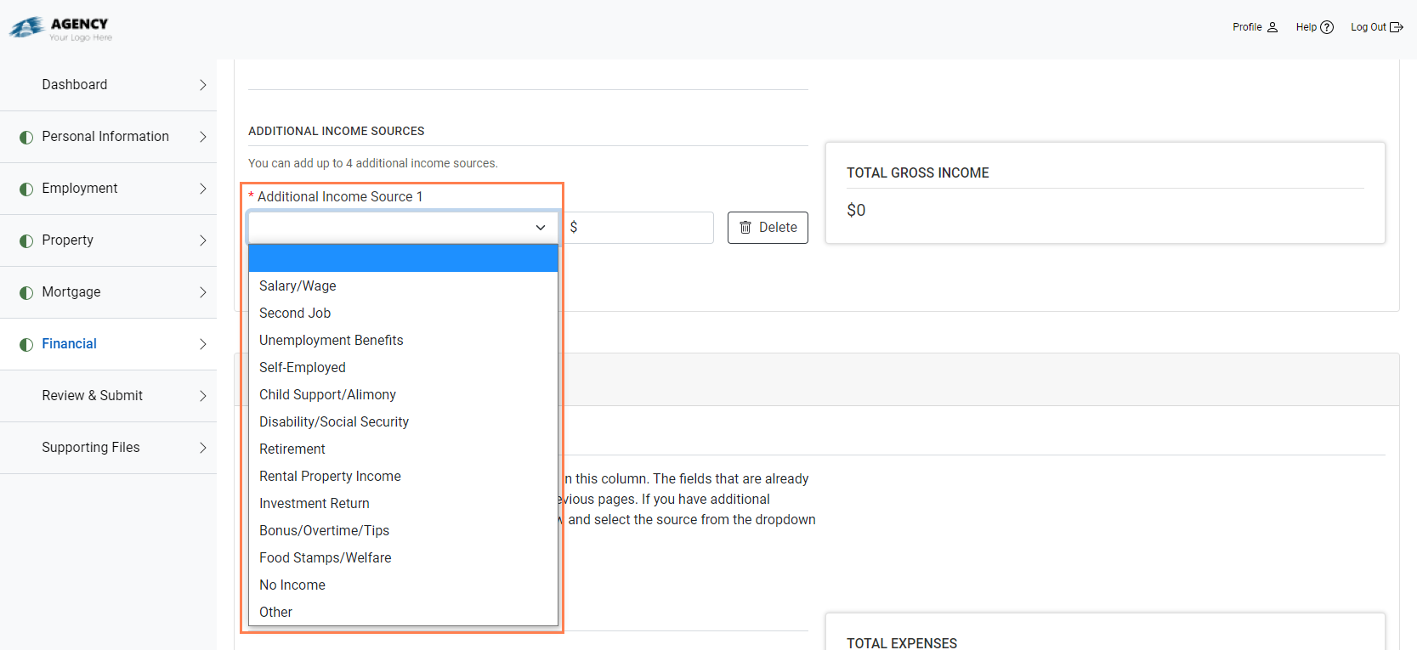Screen dimensions: 1417x650
Task: Choose Self-Employed income option
Action: point(303,368)
